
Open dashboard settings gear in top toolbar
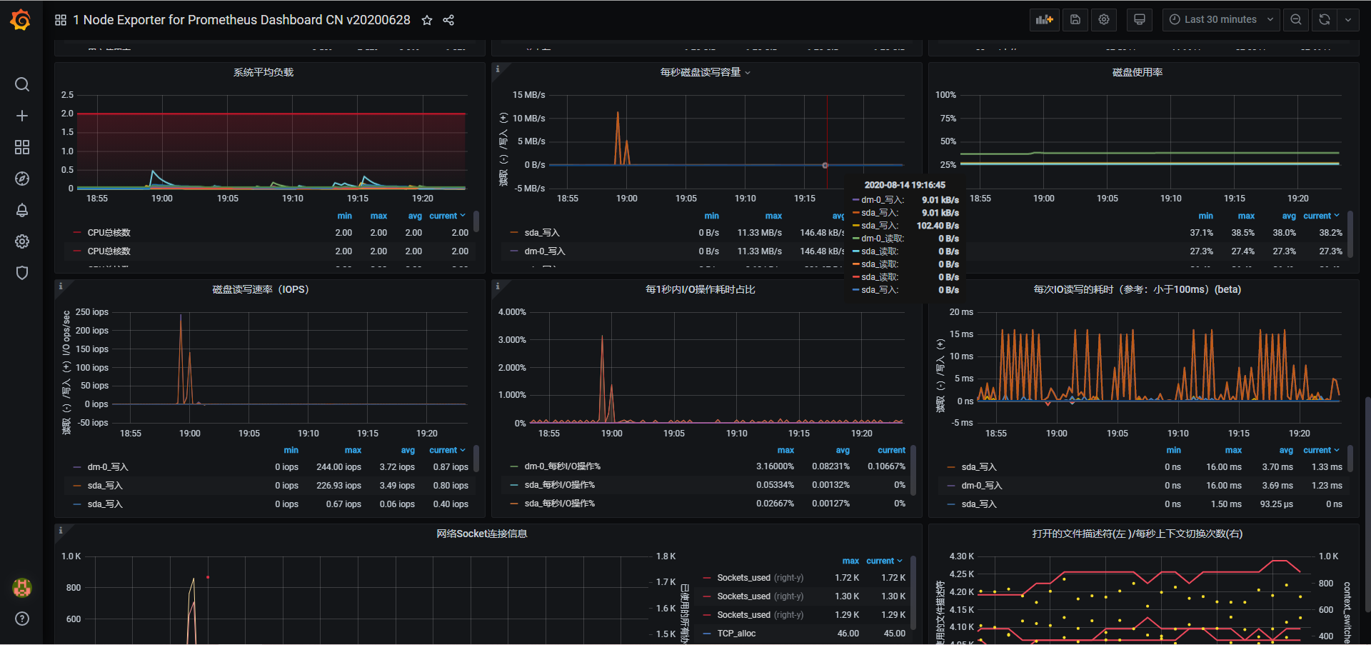coord(1104,20)
